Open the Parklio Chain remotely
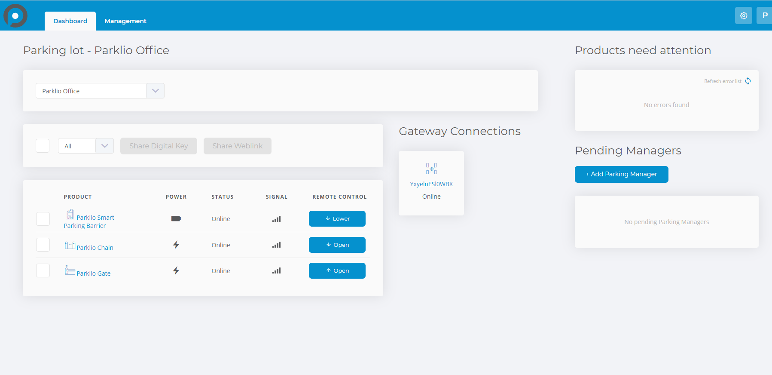The image size is (772, 375). (x=337, y=245)
